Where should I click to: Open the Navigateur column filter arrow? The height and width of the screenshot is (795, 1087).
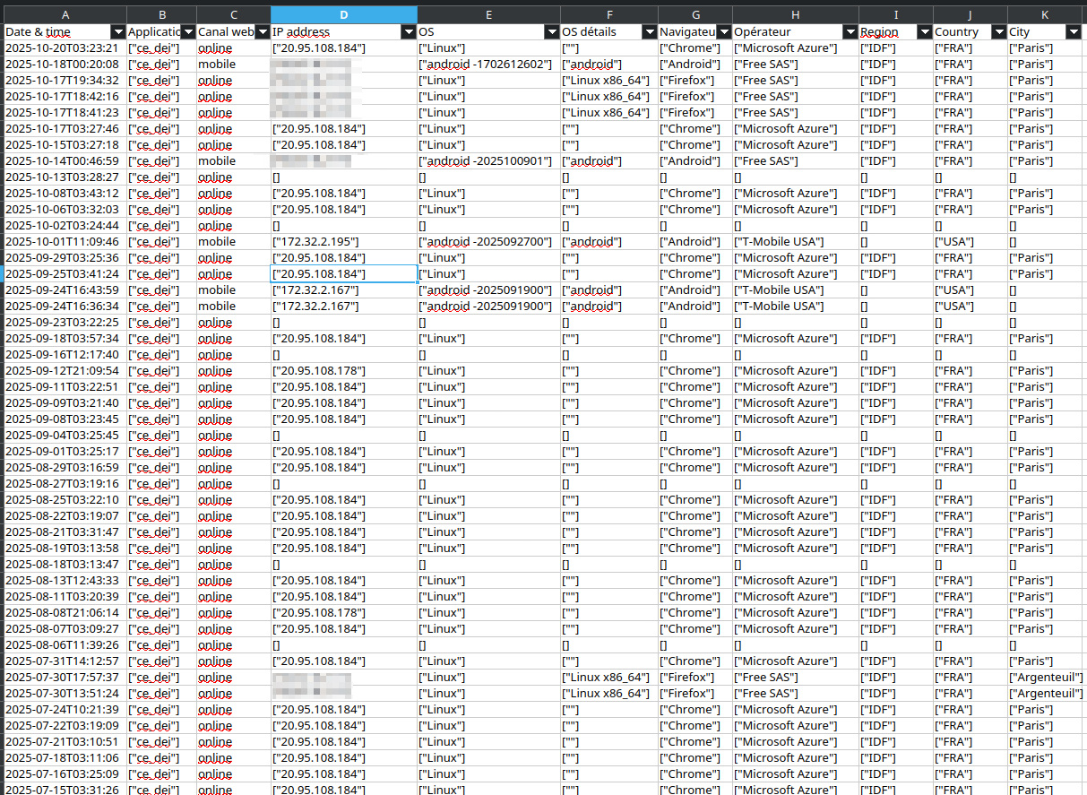[x=724, y=32]
